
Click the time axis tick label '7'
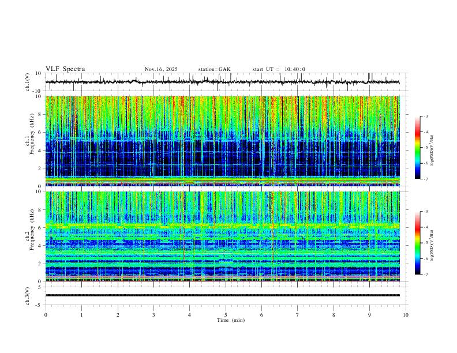298,315
